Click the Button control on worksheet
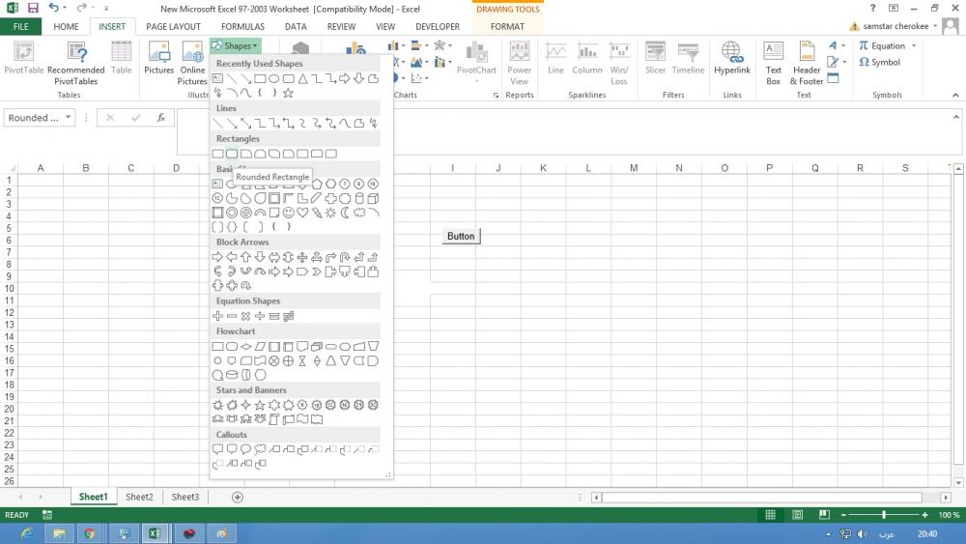Screen dimensions: 966x544 (461, 236)
